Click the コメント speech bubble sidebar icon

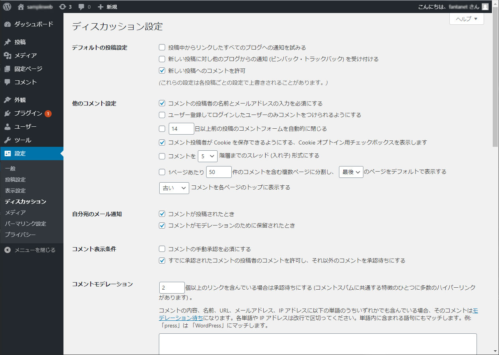(x=7, y=82)
